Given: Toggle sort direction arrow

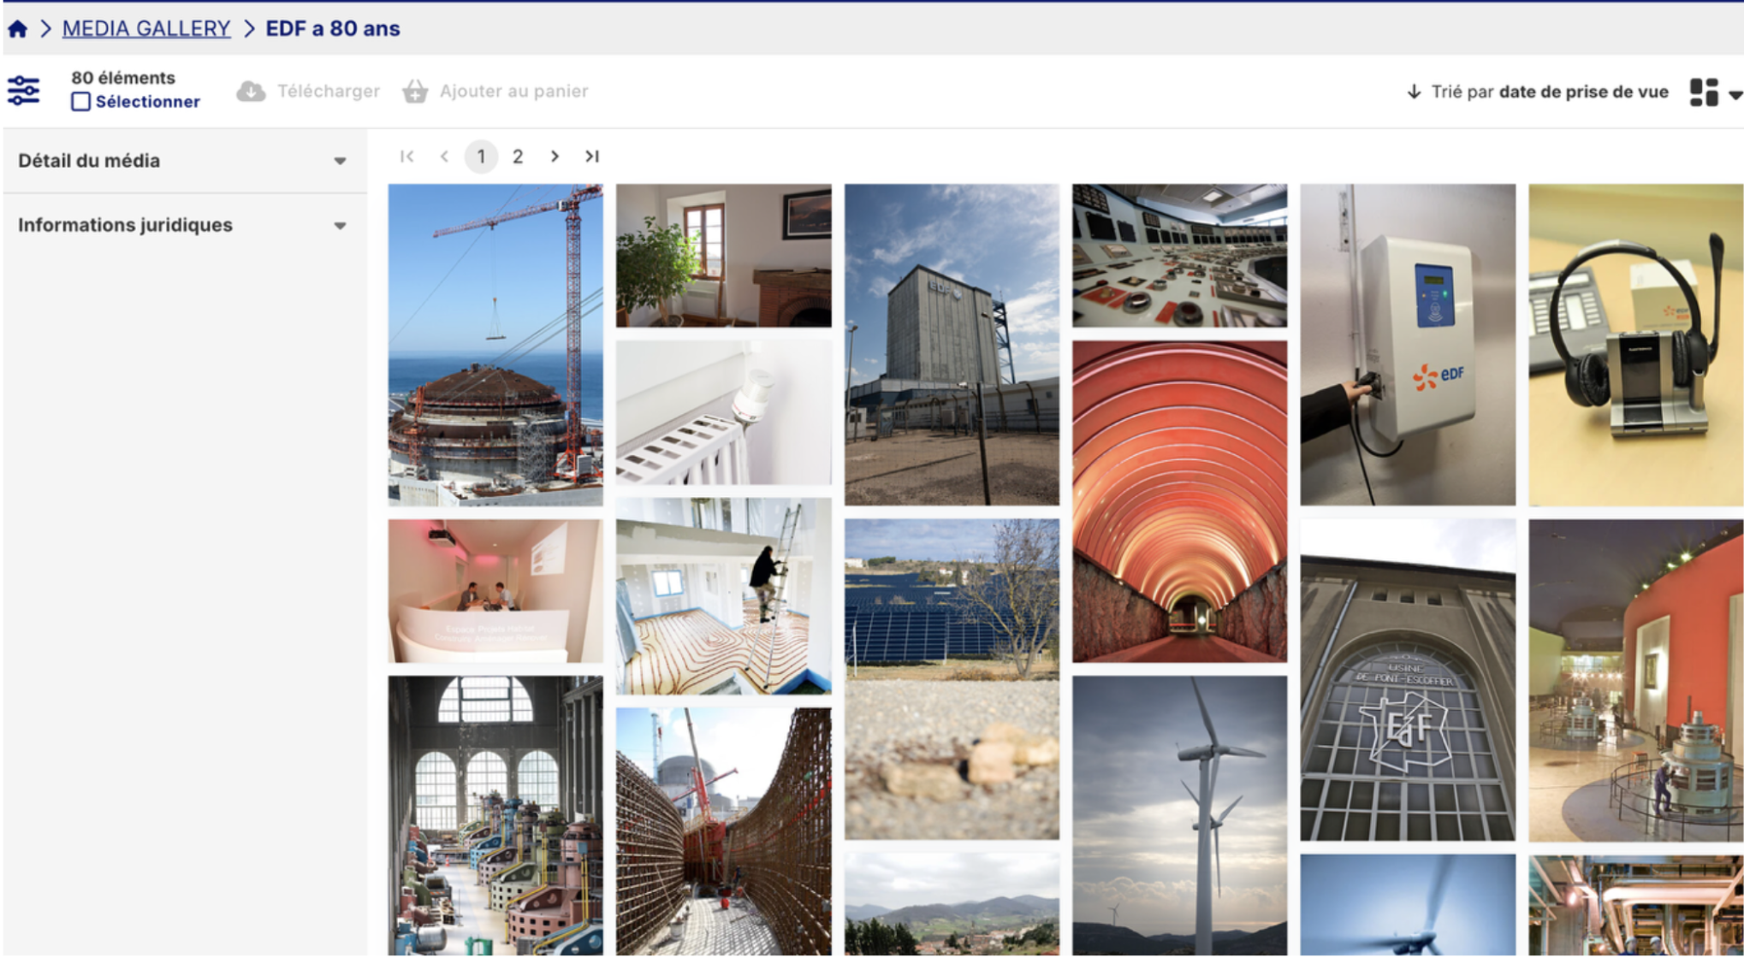Looking at the screenshot, I should [x=1414, y=92].
